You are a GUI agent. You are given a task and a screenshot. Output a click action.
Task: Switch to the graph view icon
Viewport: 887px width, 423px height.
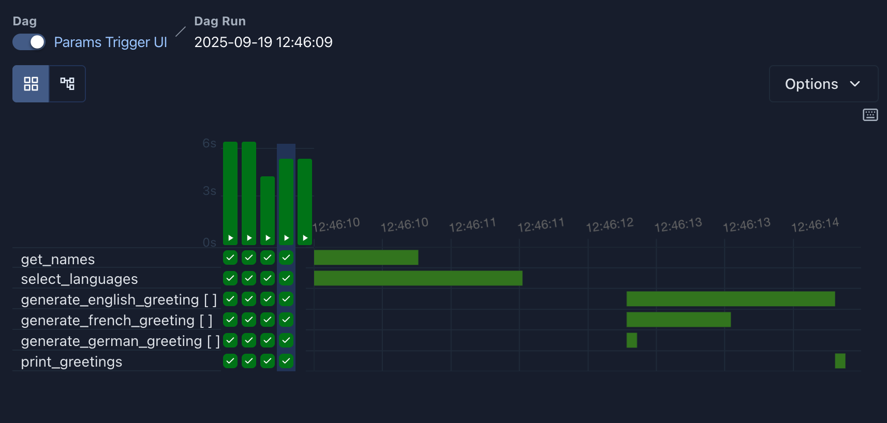click(x=67, y=84)
